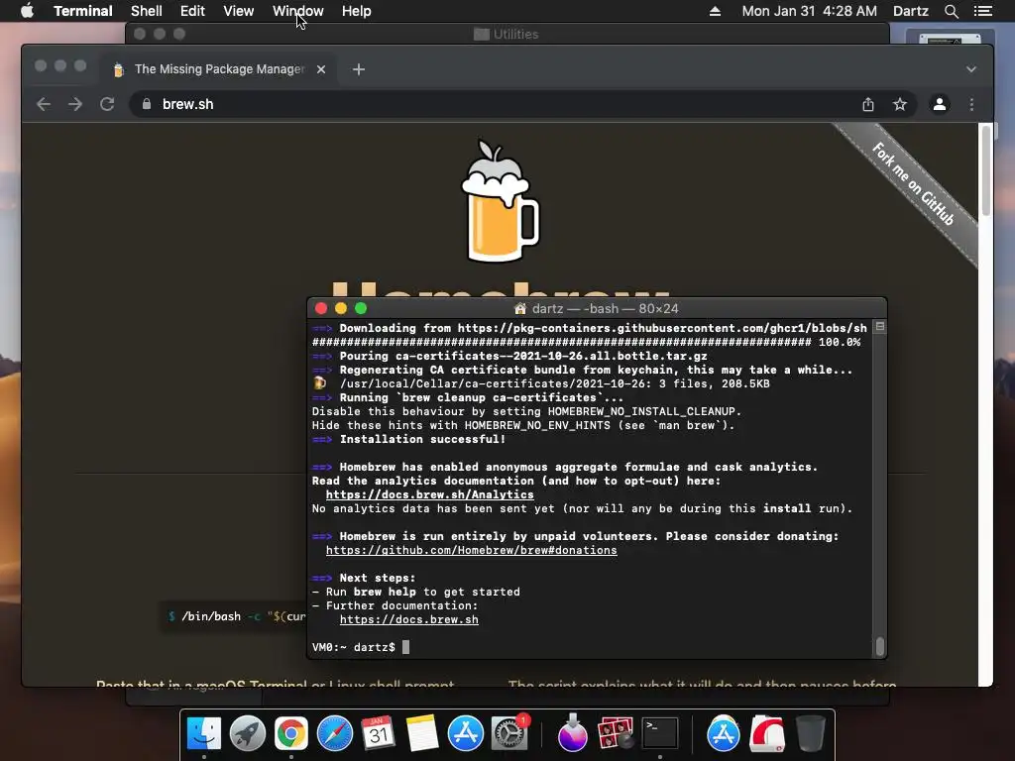Open the App Store folder icon near Trash
Image resolution: width=1015 pixels, height=761 pixels.
(x=723, y=733)
